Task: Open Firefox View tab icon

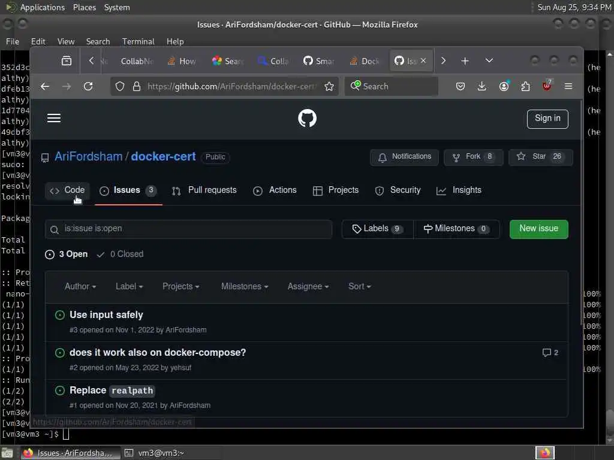Action: [x=67, y=60]
